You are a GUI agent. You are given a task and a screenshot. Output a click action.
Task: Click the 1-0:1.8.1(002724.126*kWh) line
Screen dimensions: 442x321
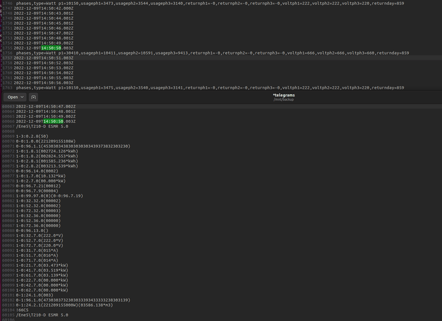(47, 151)
